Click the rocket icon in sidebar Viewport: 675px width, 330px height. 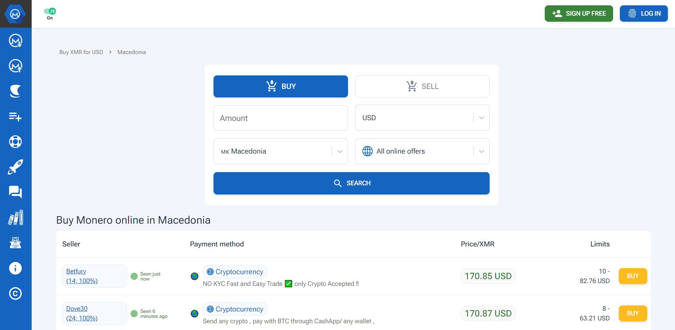pyautogui.click(x=15, y=167)
